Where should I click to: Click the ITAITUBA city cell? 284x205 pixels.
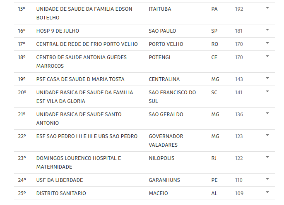pyautogui.click(x=160, y=9)
